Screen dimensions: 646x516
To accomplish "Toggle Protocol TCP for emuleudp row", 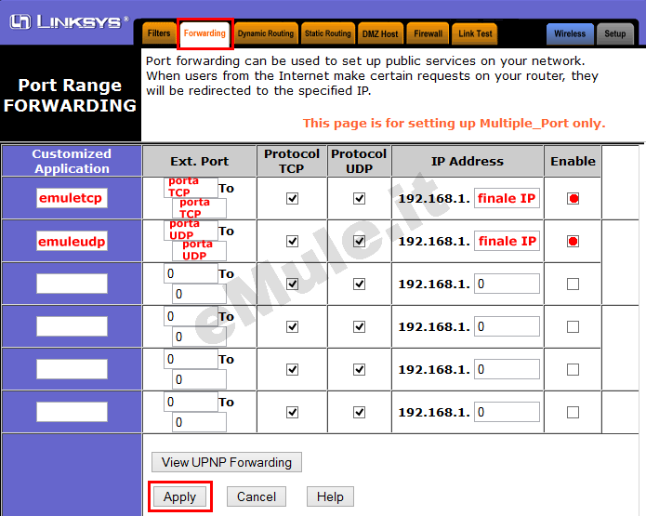I will coord(292,241).
